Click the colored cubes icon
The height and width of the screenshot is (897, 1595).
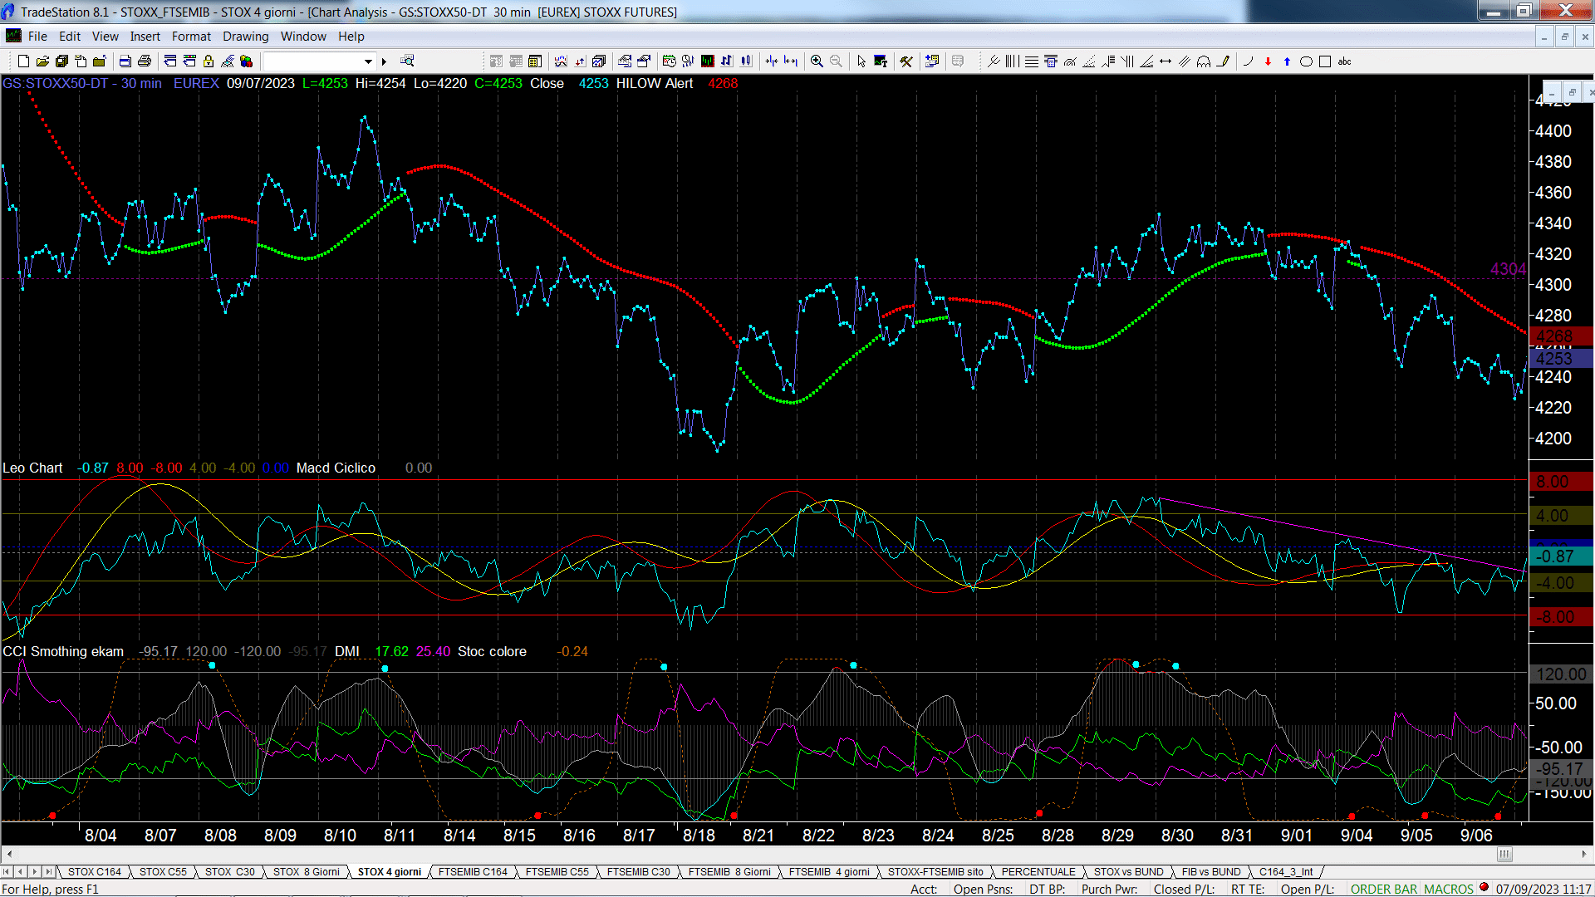pos(246,61)
